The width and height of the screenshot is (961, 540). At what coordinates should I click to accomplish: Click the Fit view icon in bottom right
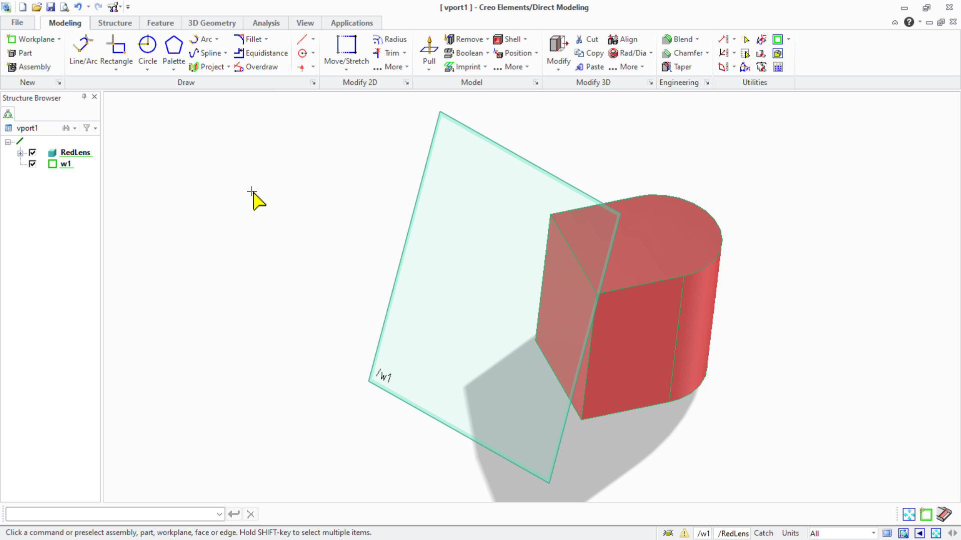(909, 514)
